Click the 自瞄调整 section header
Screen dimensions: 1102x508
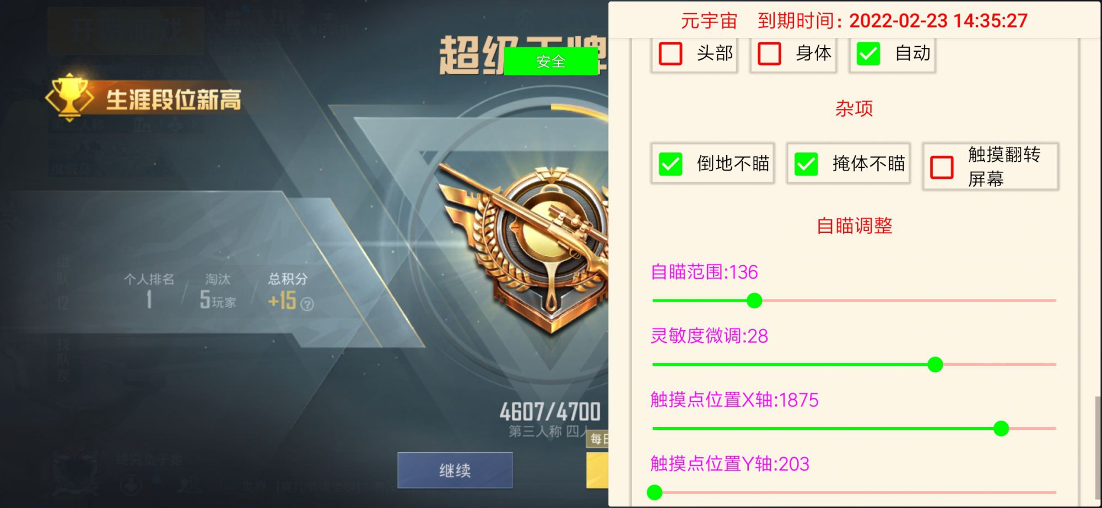[x=854, y=226]
